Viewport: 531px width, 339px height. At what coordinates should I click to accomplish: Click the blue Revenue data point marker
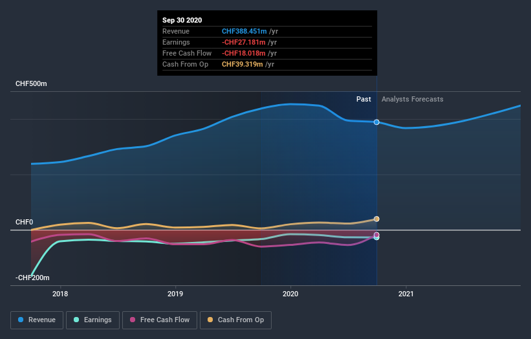click(376, 122)
